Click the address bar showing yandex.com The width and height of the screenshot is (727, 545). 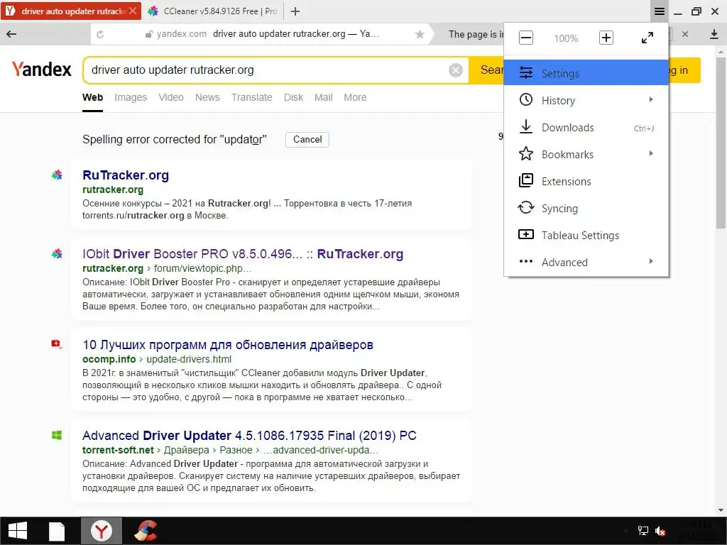click(x=261, y=34)
